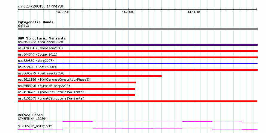Open the nsv6605979 (Sedlazeck2020) variant label
The height and width of the screenshot is (133, 266).
[41, 73]
